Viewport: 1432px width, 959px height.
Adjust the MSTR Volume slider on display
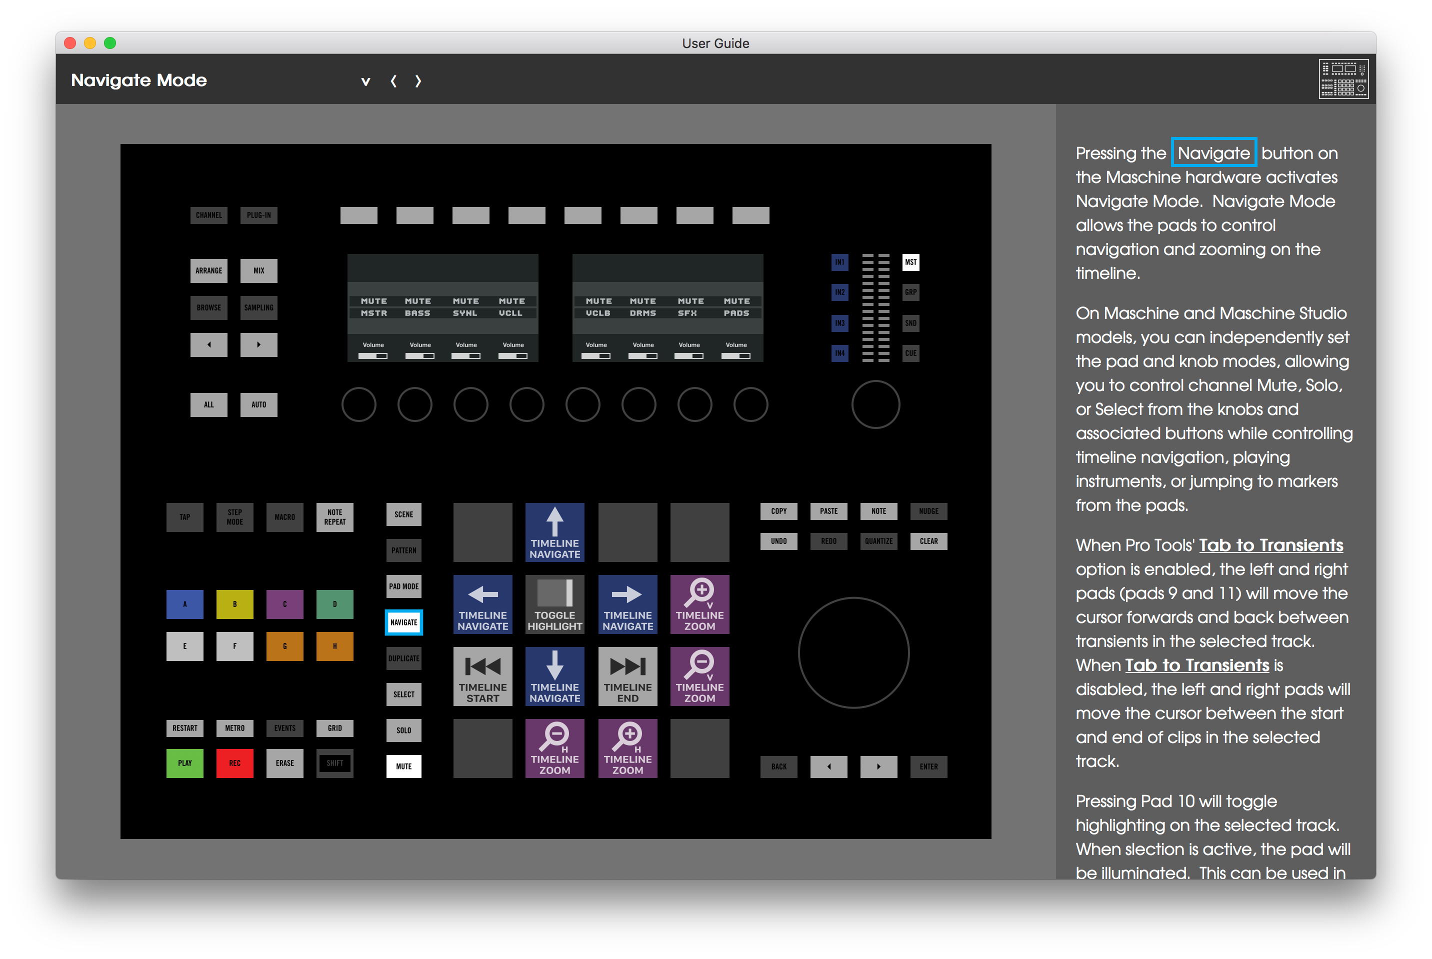pyautogui.click(x=373, y=356)
